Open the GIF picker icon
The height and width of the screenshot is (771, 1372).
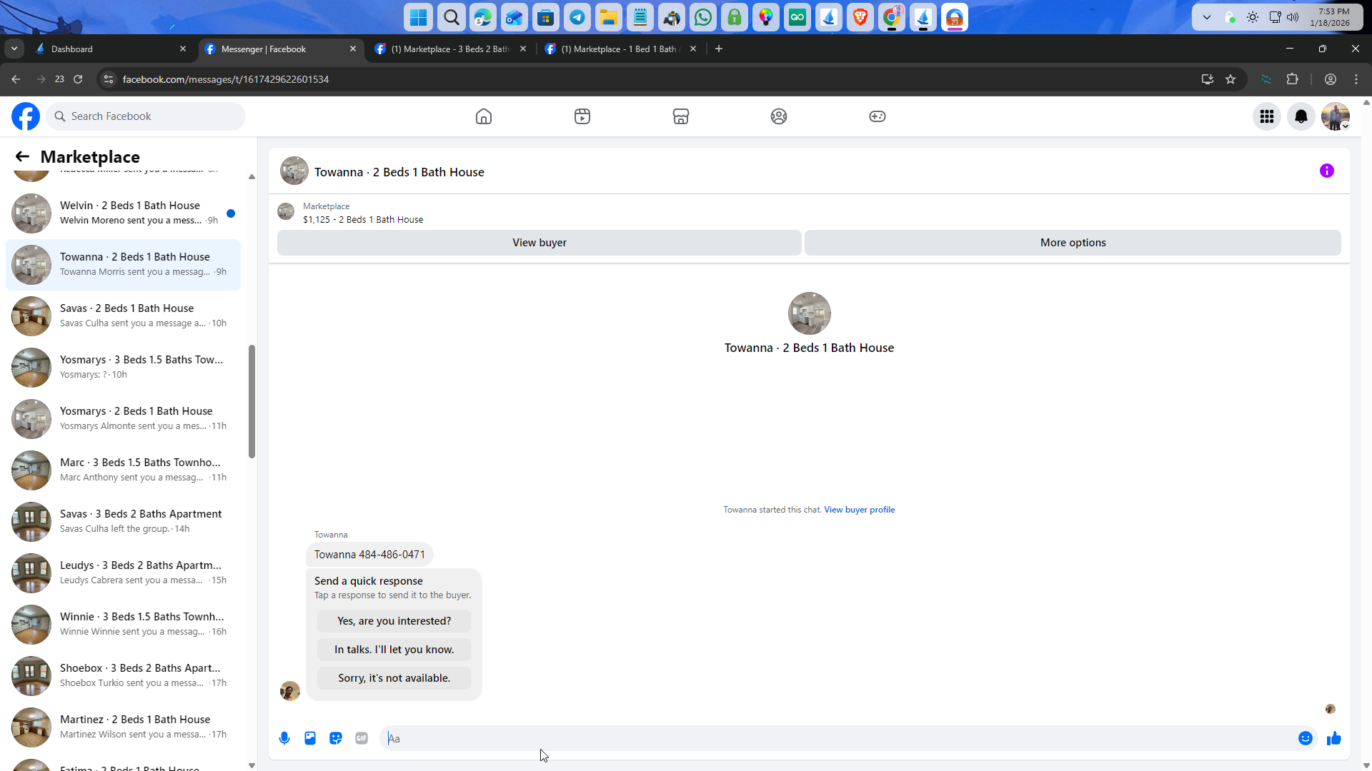(362, 738)
